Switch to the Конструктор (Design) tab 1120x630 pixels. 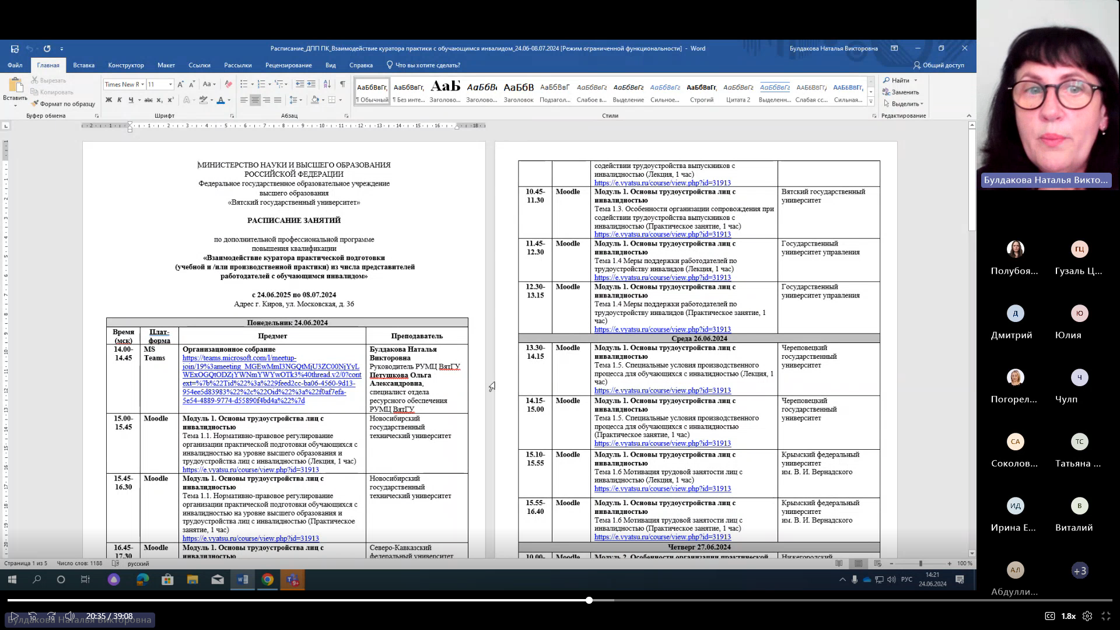coord(126,65)
